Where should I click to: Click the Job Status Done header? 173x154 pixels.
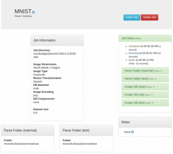[x=145, y=38]
